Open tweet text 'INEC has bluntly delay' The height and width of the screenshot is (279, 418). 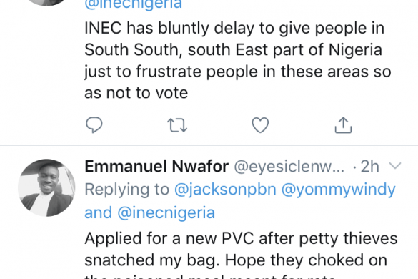click(x=237, y=60)
